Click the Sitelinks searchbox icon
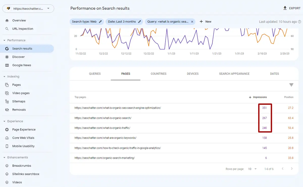Image resolution: width=303 pixels, height=187 pixels. coord(7,174)
